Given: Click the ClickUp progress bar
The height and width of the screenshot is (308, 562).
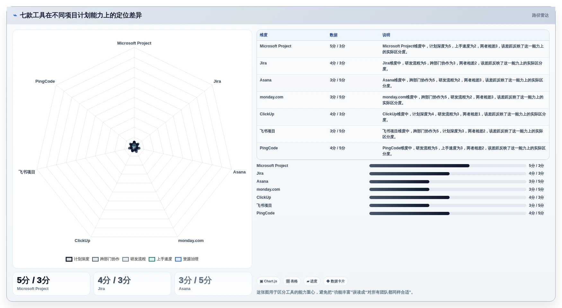Looking at the screenshot, I should pyautogui.click(x=448, y=198).
